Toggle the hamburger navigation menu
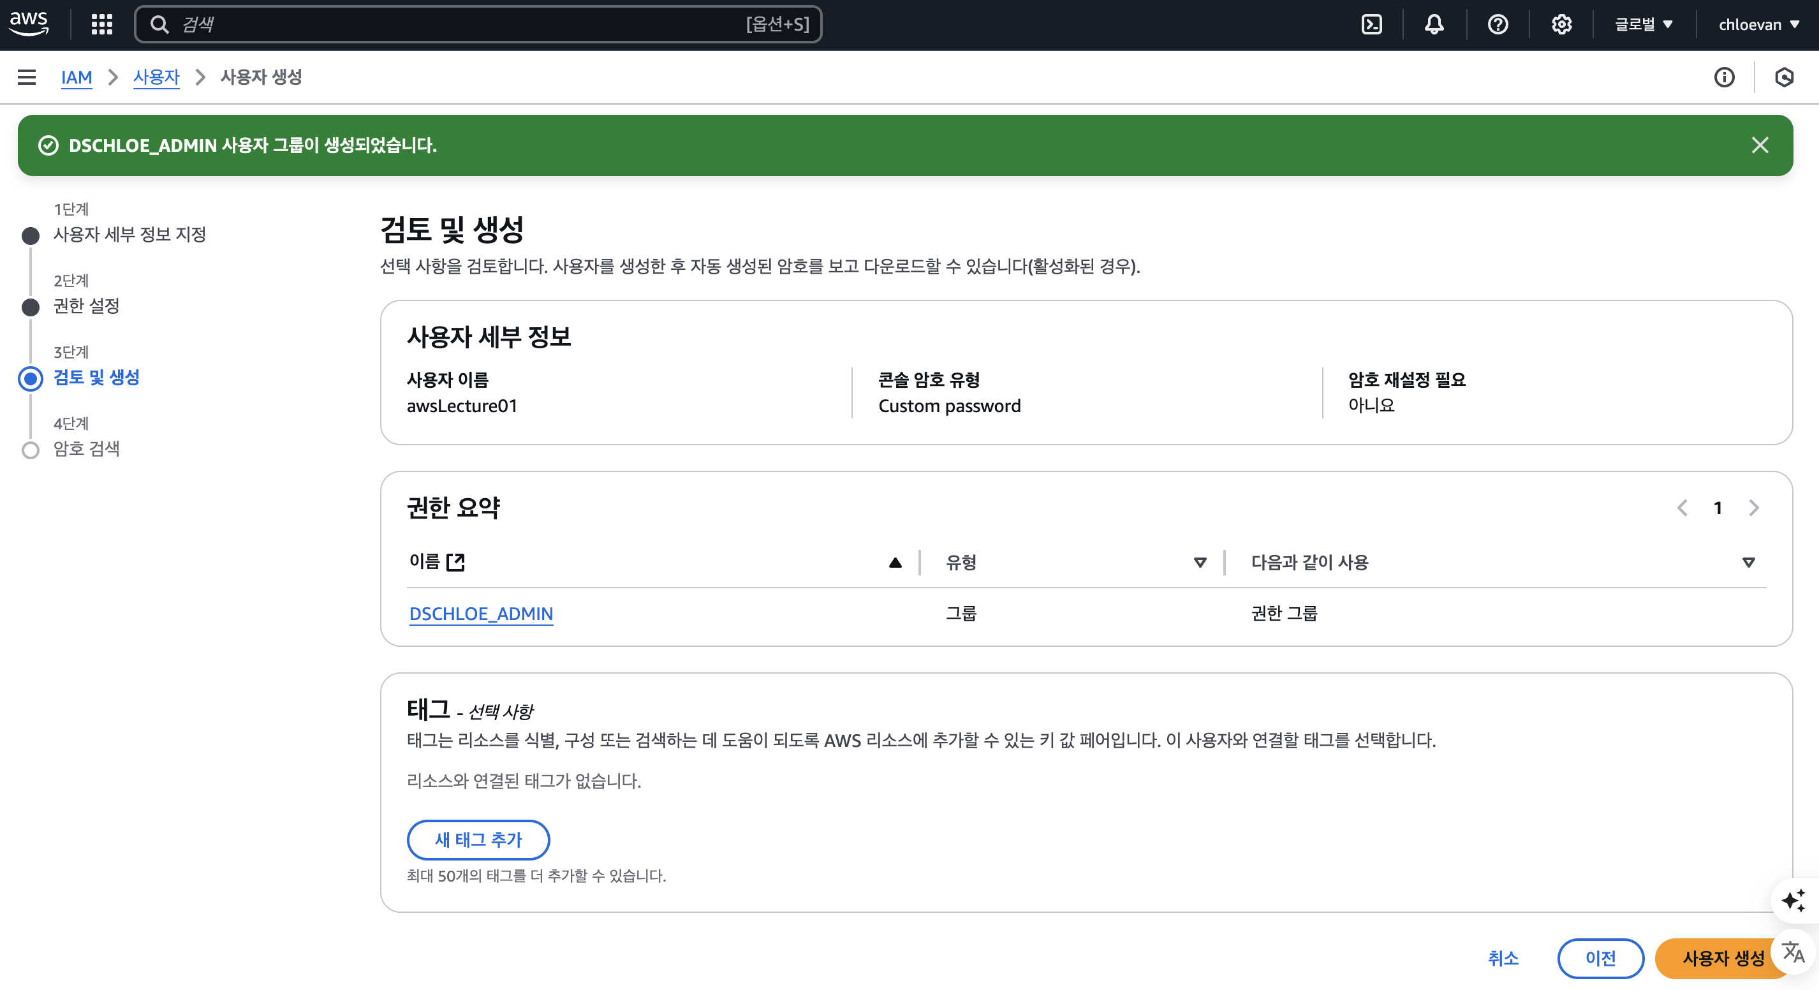Viewport: 1819px width, 990px height. coord(27,77)
